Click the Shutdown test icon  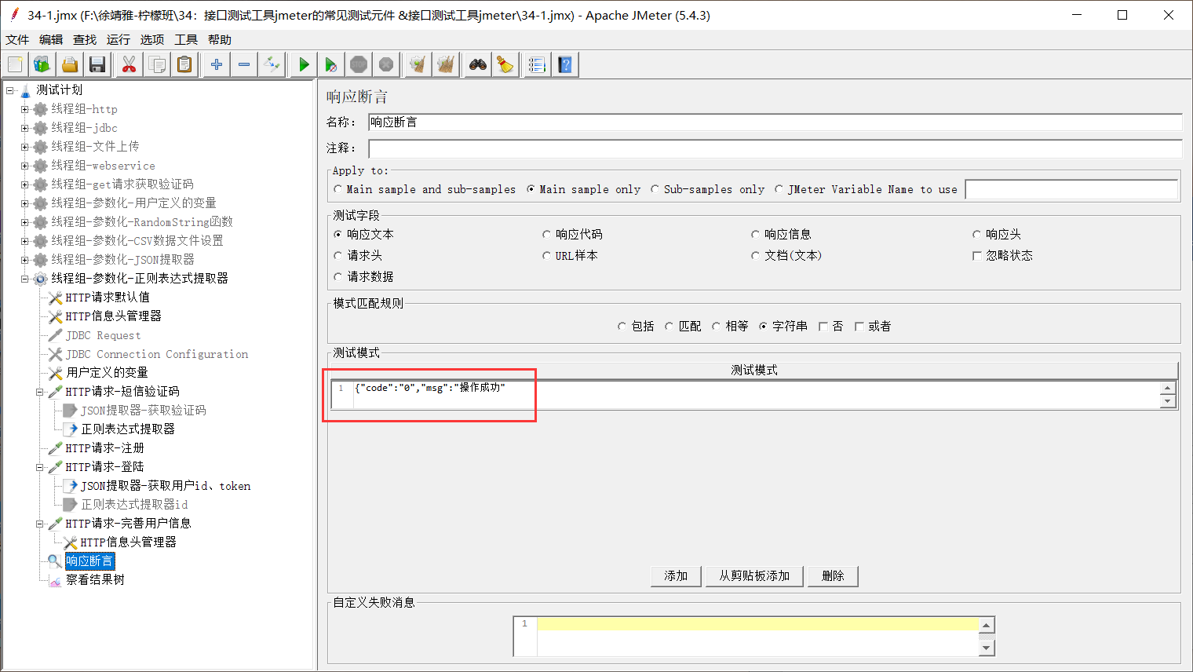(386, 64)
